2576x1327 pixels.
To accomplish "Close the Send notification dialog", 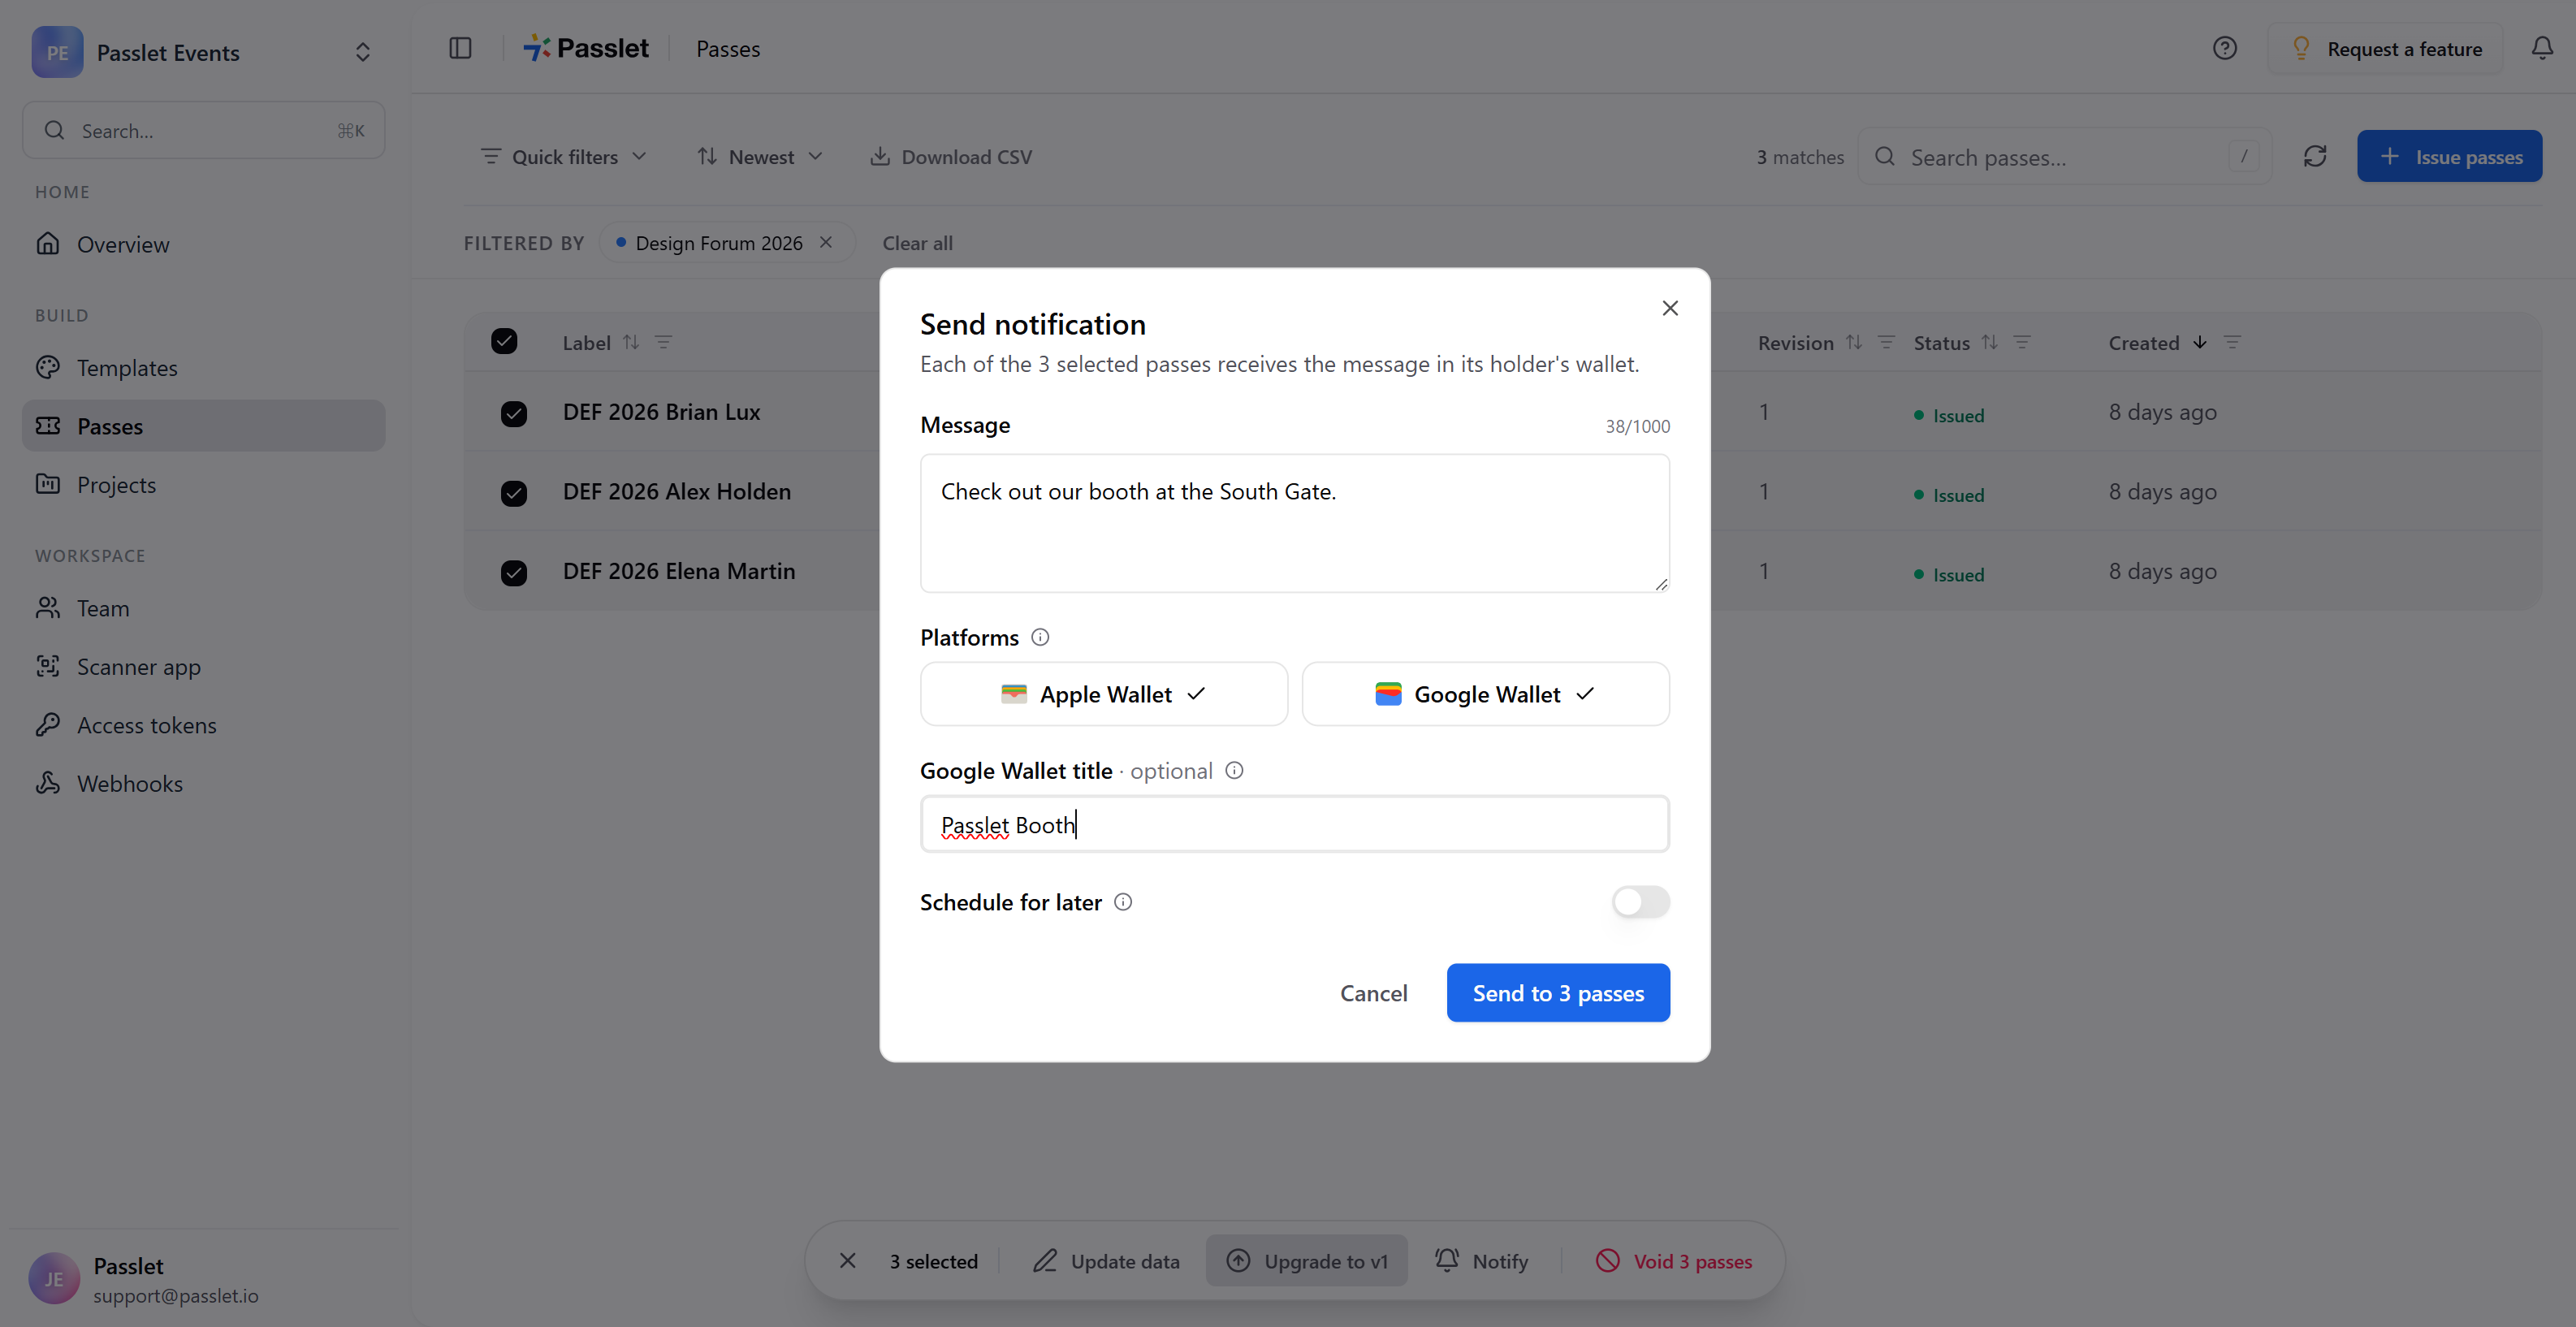I will click(1669, 308).
